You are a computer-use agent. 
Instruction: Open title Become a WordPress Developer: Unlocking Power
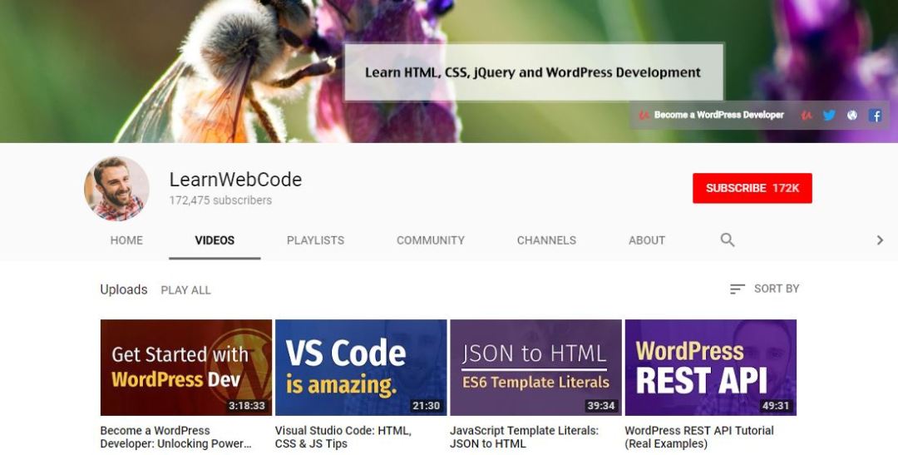tap(175, 437)
